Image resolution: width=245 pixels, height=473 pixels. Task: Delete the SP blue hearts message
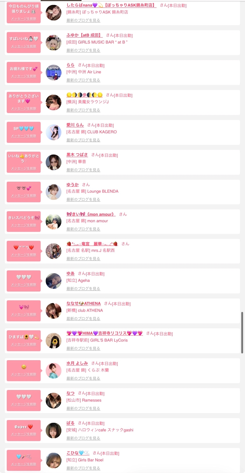click(x=24, y=136)
